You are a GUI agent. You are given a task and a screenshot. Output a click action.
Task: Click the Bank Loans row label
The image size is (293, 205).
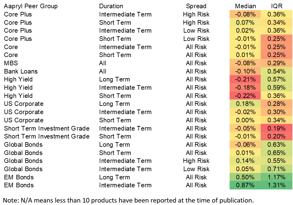21,71
